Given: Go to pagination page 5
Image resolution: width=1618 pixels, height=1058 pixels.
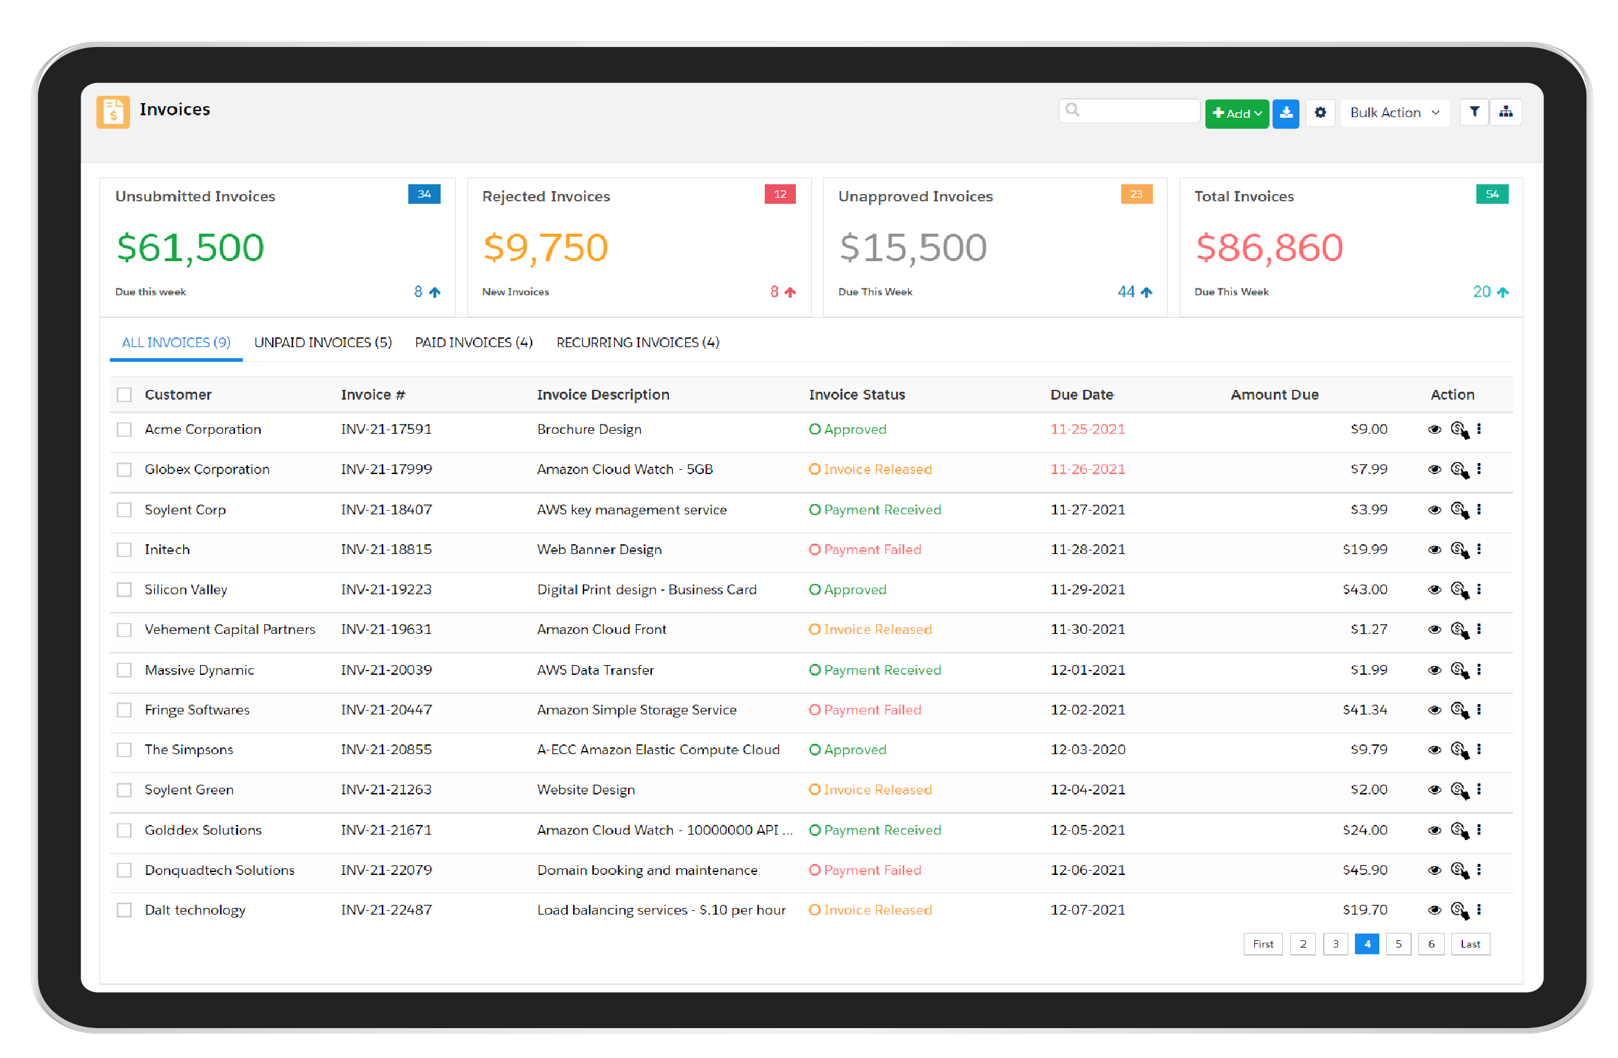Looking at the screenshot, I should pyautogui.click(x=1398, y=945).
